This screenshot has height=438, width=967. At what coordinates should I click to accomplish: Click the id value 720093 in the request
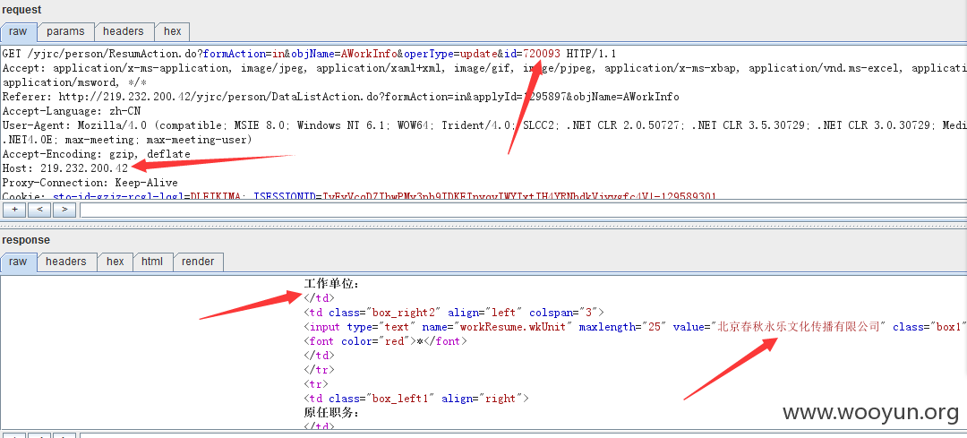[x=542, y=54]
